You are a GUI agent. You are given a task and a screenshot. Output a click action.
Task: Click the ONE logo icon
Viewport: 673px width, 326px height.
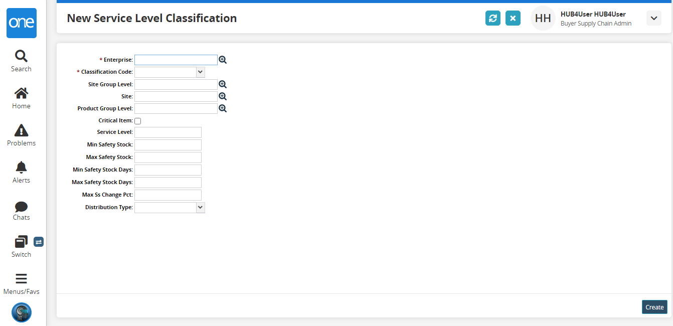22,23
